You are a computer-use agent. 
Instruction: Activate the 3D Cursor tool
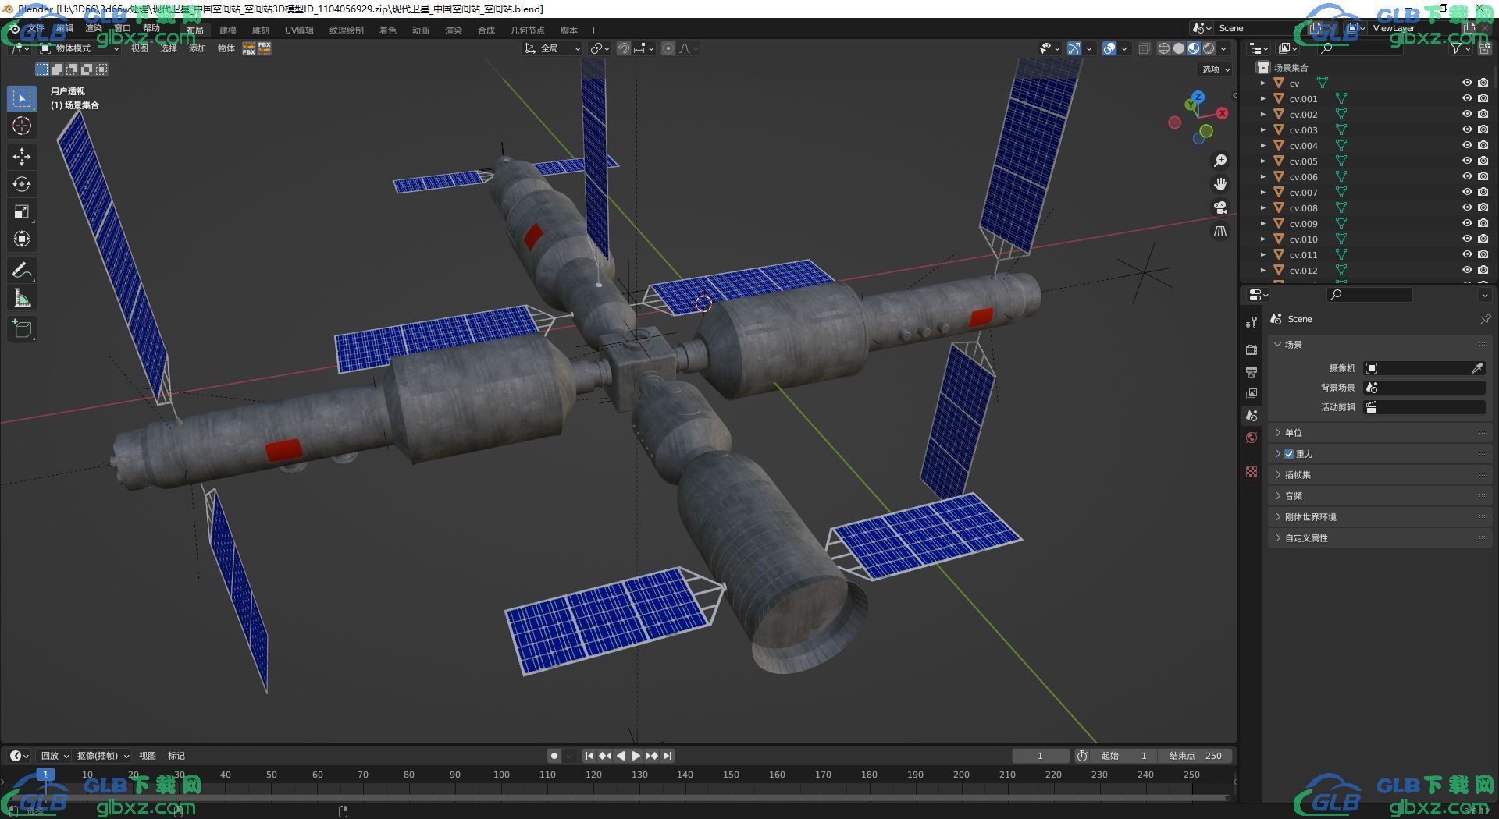coord(22,126)
